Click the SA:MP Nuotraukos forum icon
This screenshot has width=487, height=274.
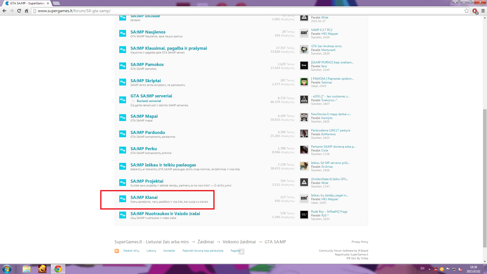pyautogui.click(x=123, y=215)
